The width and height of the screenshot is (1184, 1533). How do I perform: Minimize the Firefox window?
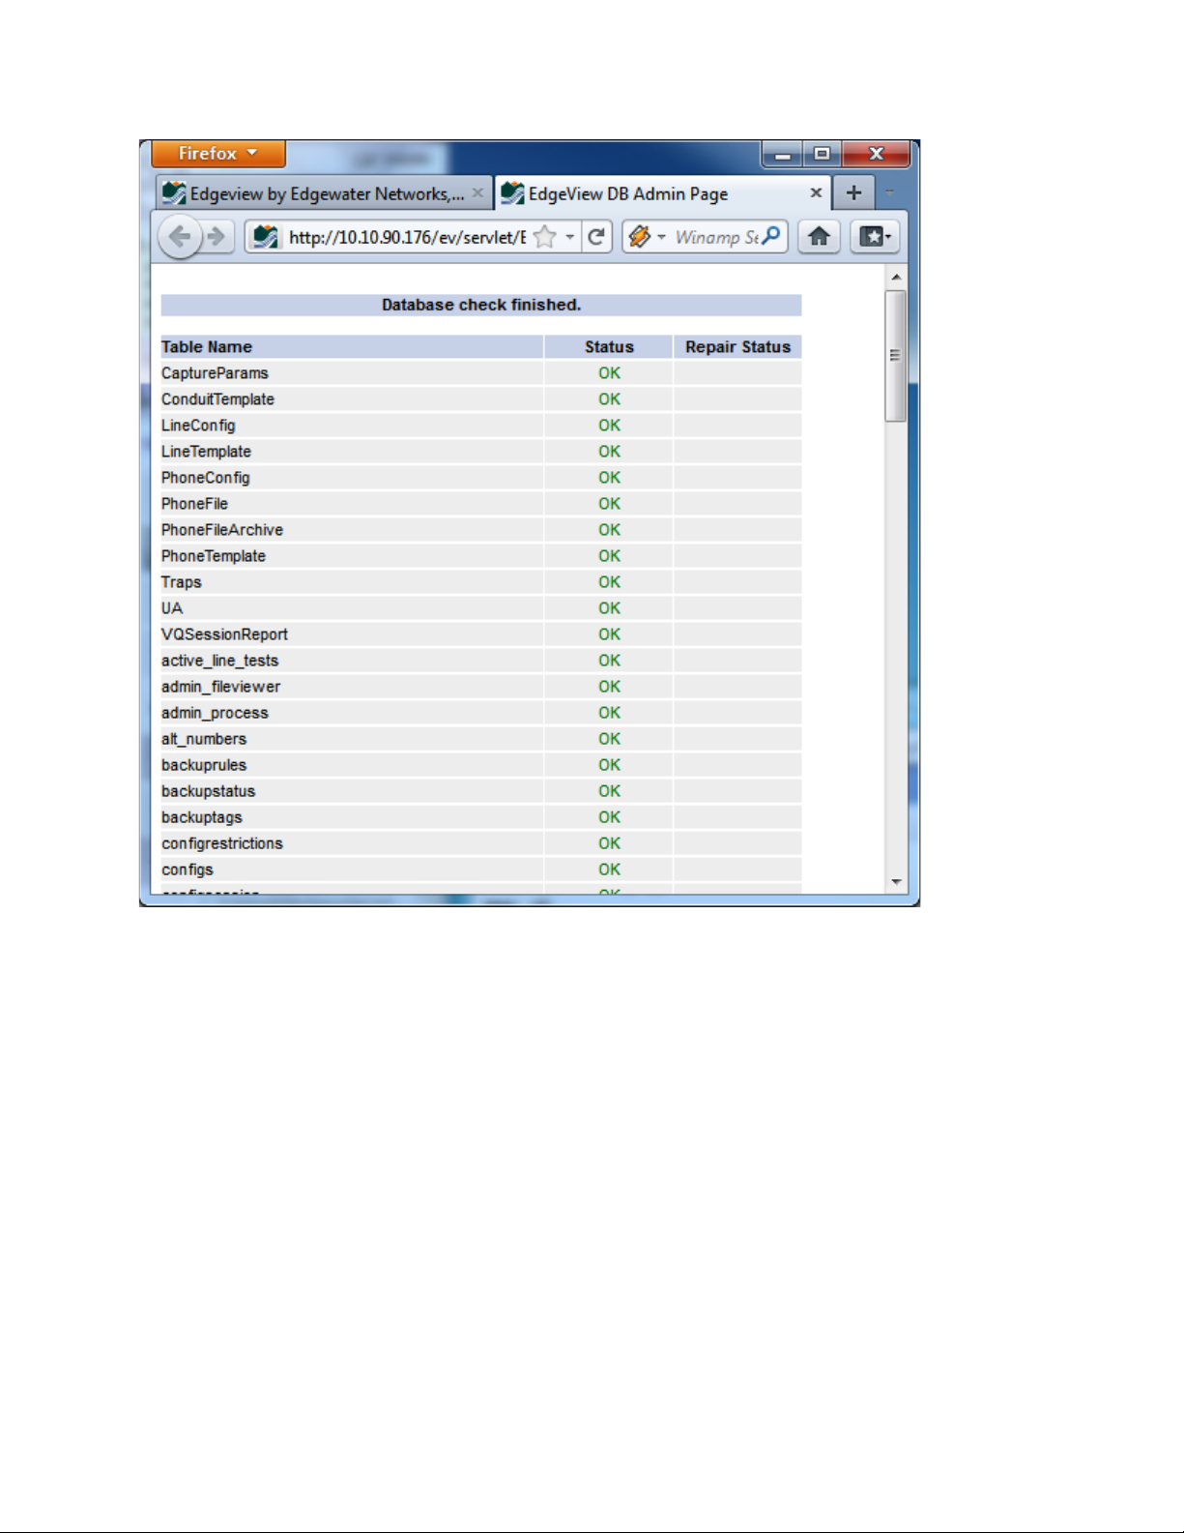pos(783,154)
